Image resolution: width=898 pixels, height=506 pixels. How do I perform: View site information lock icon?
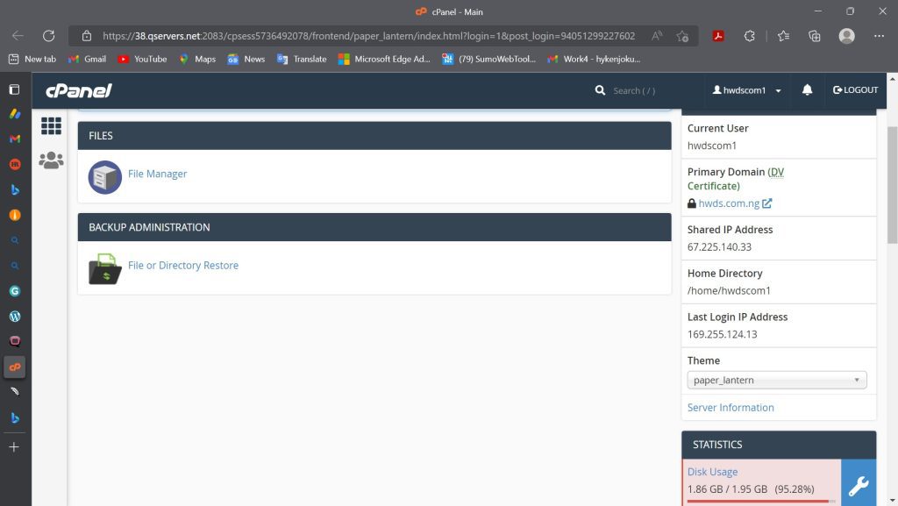(x=87, y=36)
